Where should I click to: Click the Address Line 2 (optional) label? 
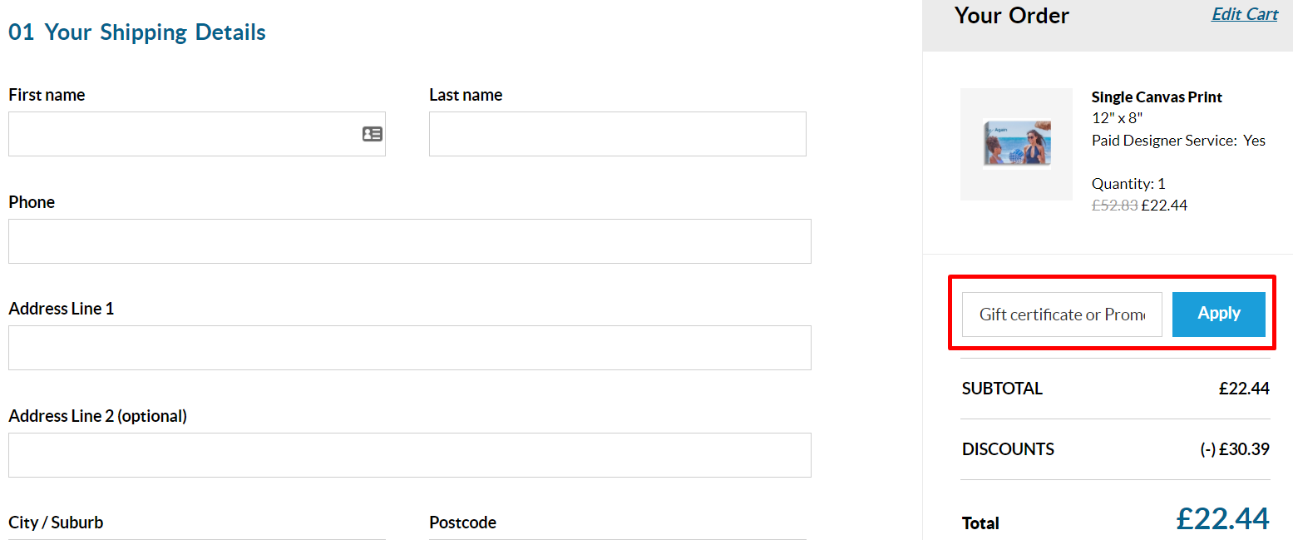pyautogui.click(x=97, y=416)
